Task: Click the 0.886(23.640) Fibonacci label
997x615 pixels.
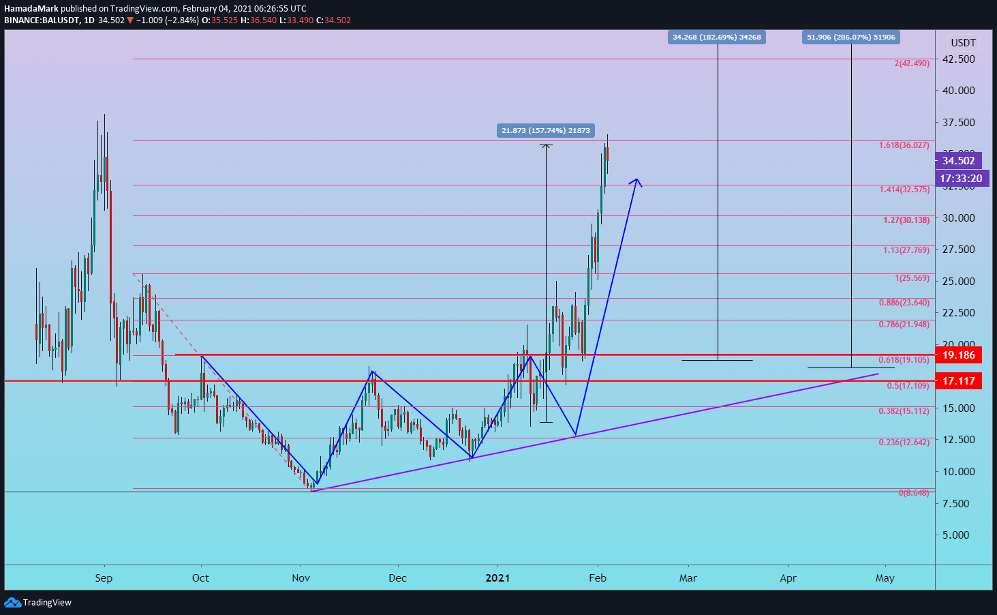Action: (904, 303)
